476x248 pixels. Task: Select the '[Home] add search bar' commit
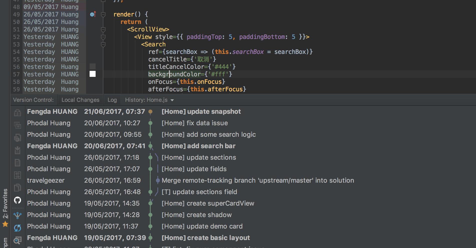(198, 146)
